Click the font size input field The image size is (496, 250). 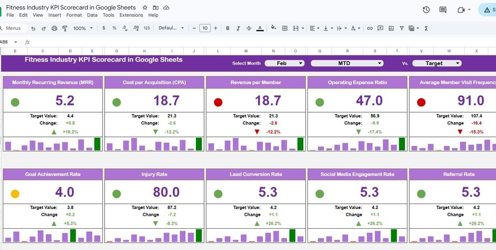[205, 28]
